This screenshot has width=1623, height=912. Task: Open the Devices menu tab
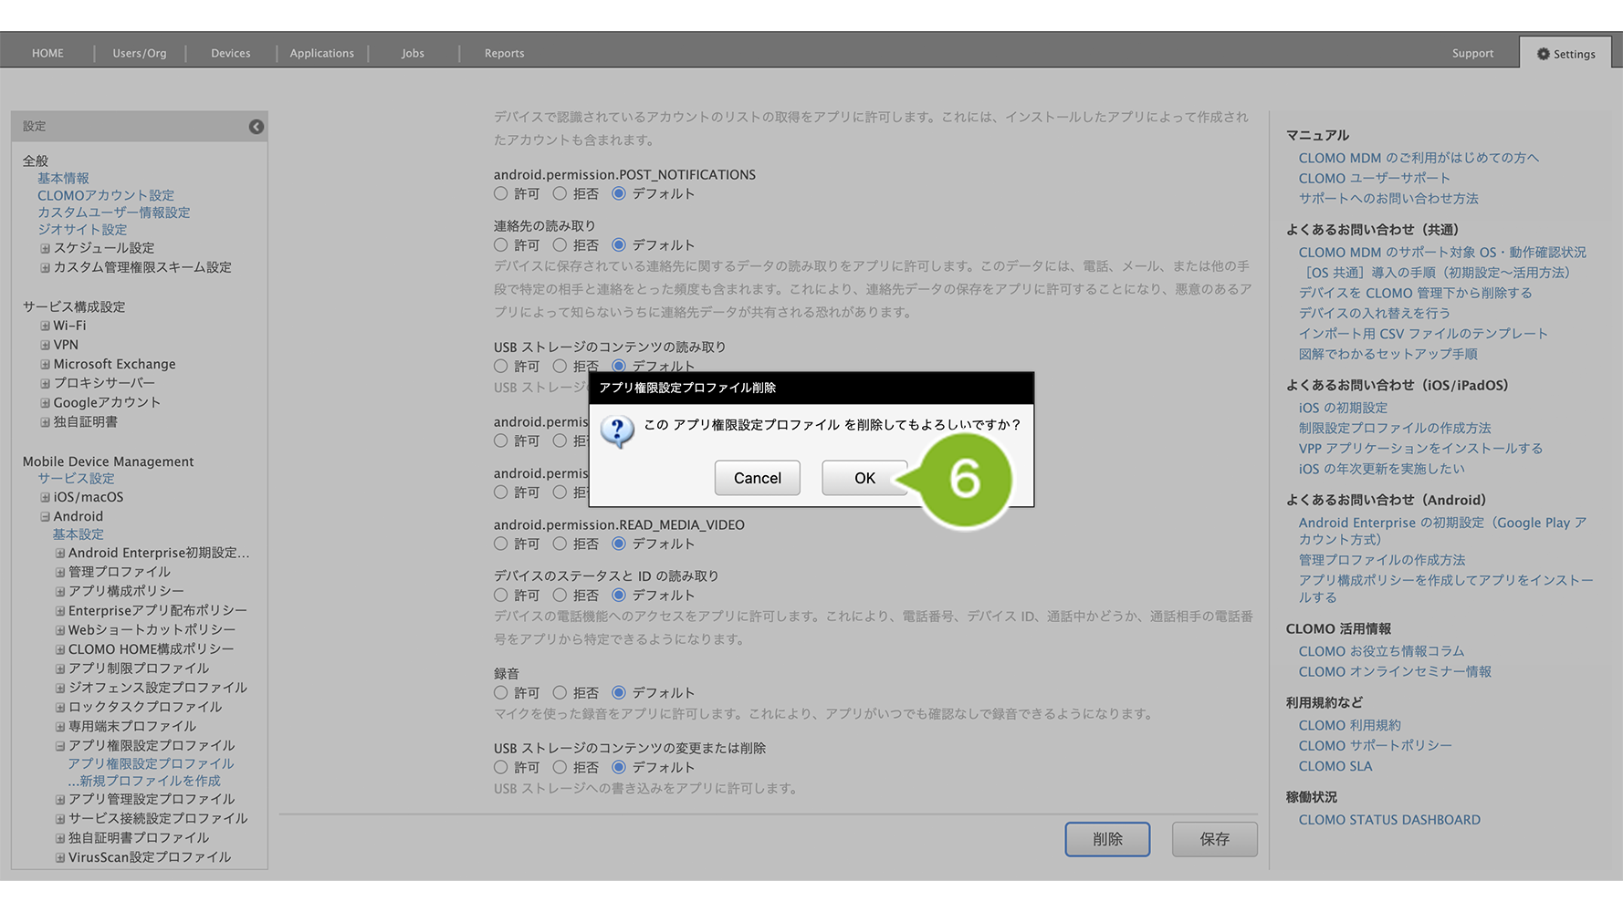click(230, 54)
